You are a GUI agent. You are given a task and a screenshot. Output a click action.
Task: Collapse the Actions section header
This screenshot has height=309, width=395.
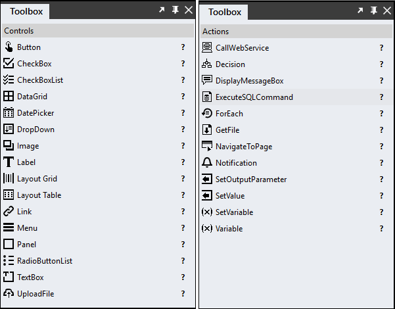tap(296, 32)
